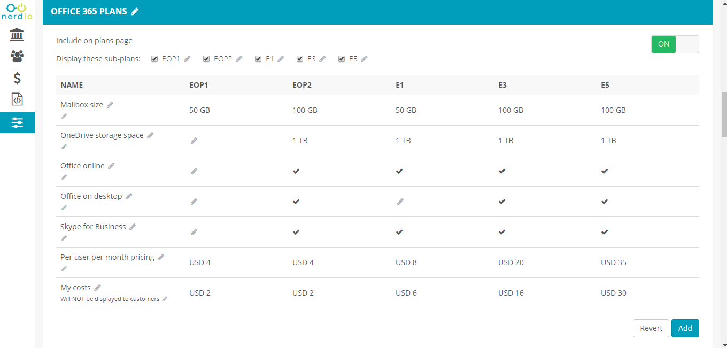Image resolution: width=727 pixels, height=348 pixels.
Task: Edit the Office on desktop label pencil
Action: [129, 197]
